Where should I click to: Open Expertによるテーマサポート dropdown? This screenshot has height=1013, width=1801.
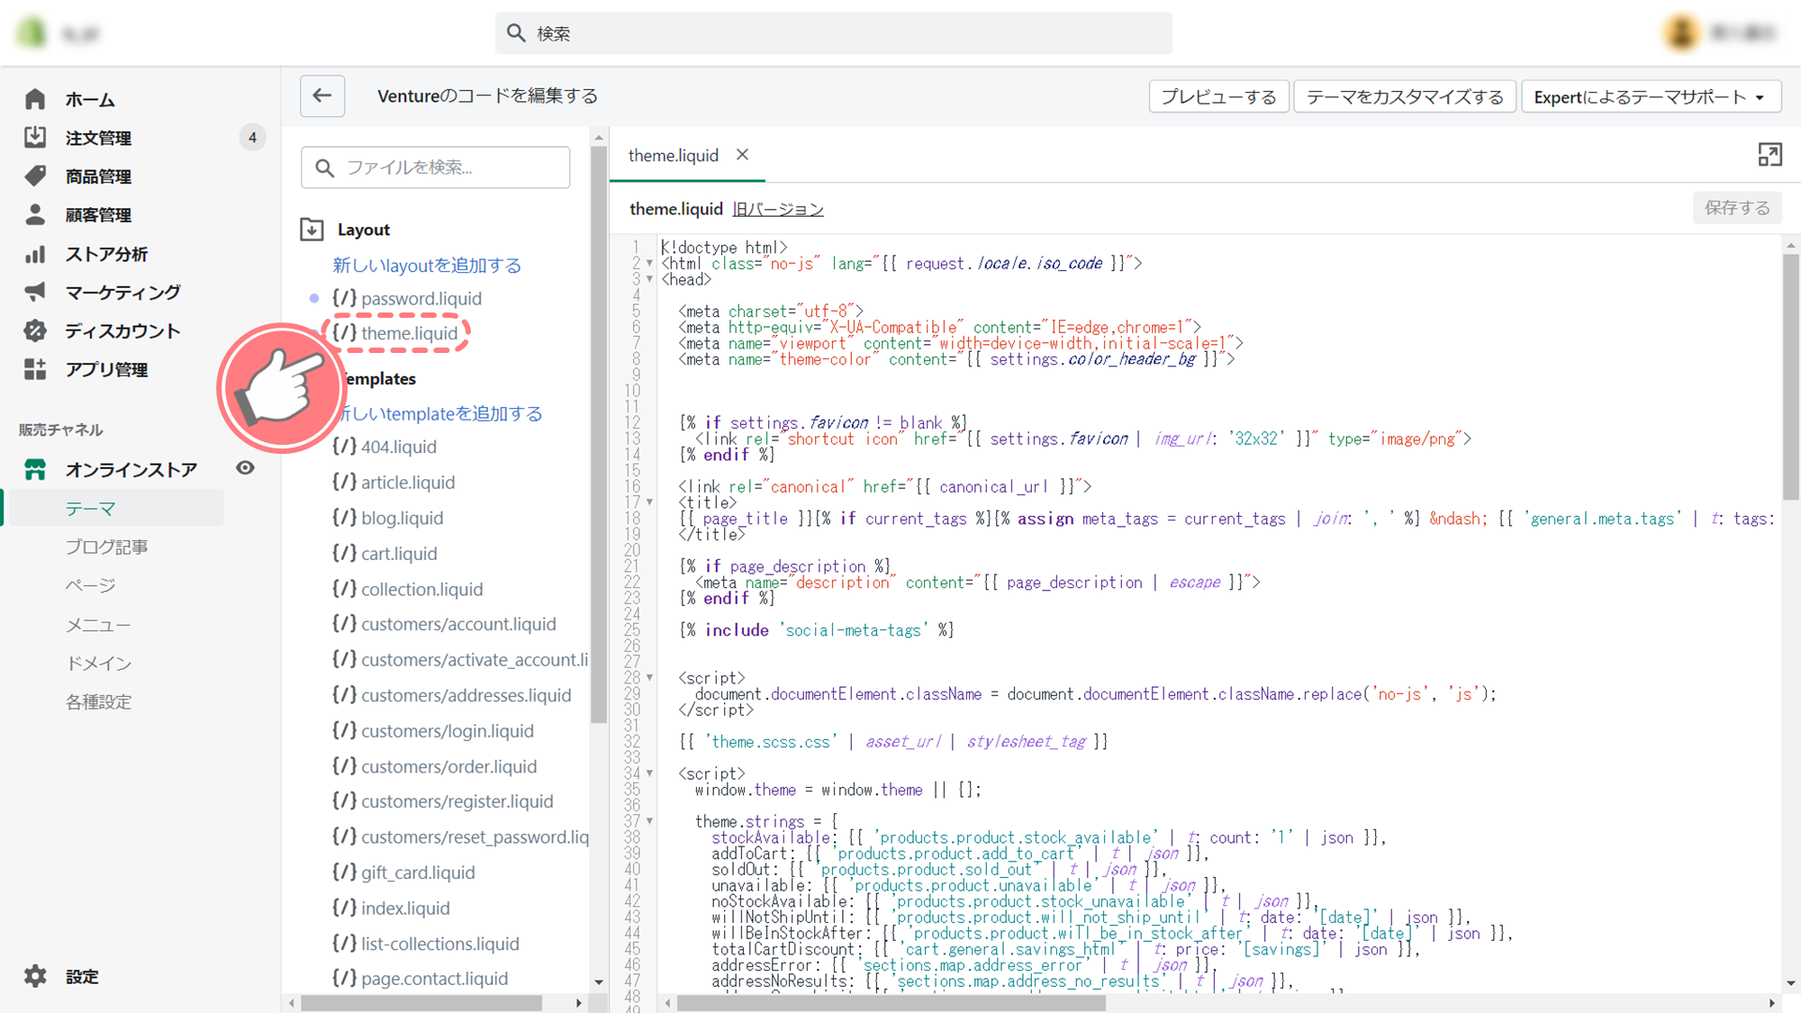(x=1652, y=96)
